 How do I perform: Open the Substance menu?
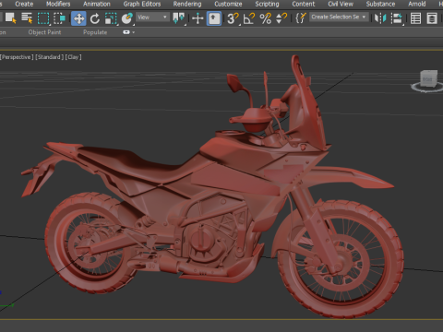coord(380,4)
